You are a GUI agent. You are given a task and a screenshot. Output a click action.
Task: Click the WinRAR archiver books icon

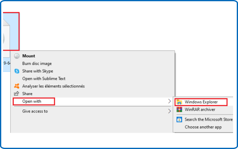click(179, 109)
